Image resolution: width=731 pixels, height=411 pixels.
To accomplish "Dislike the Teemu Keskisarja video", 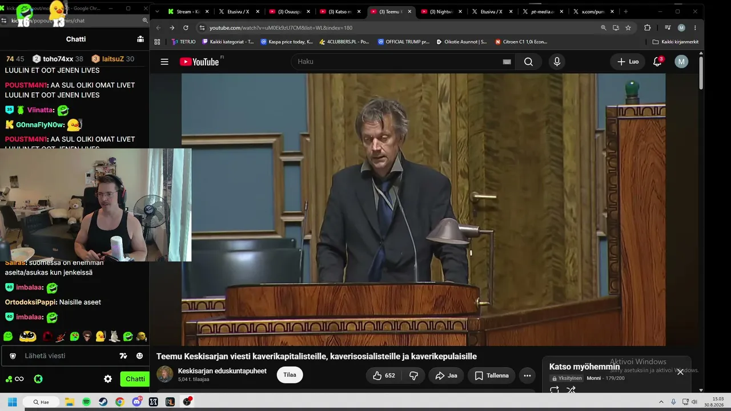I will (x=414, y=376).
